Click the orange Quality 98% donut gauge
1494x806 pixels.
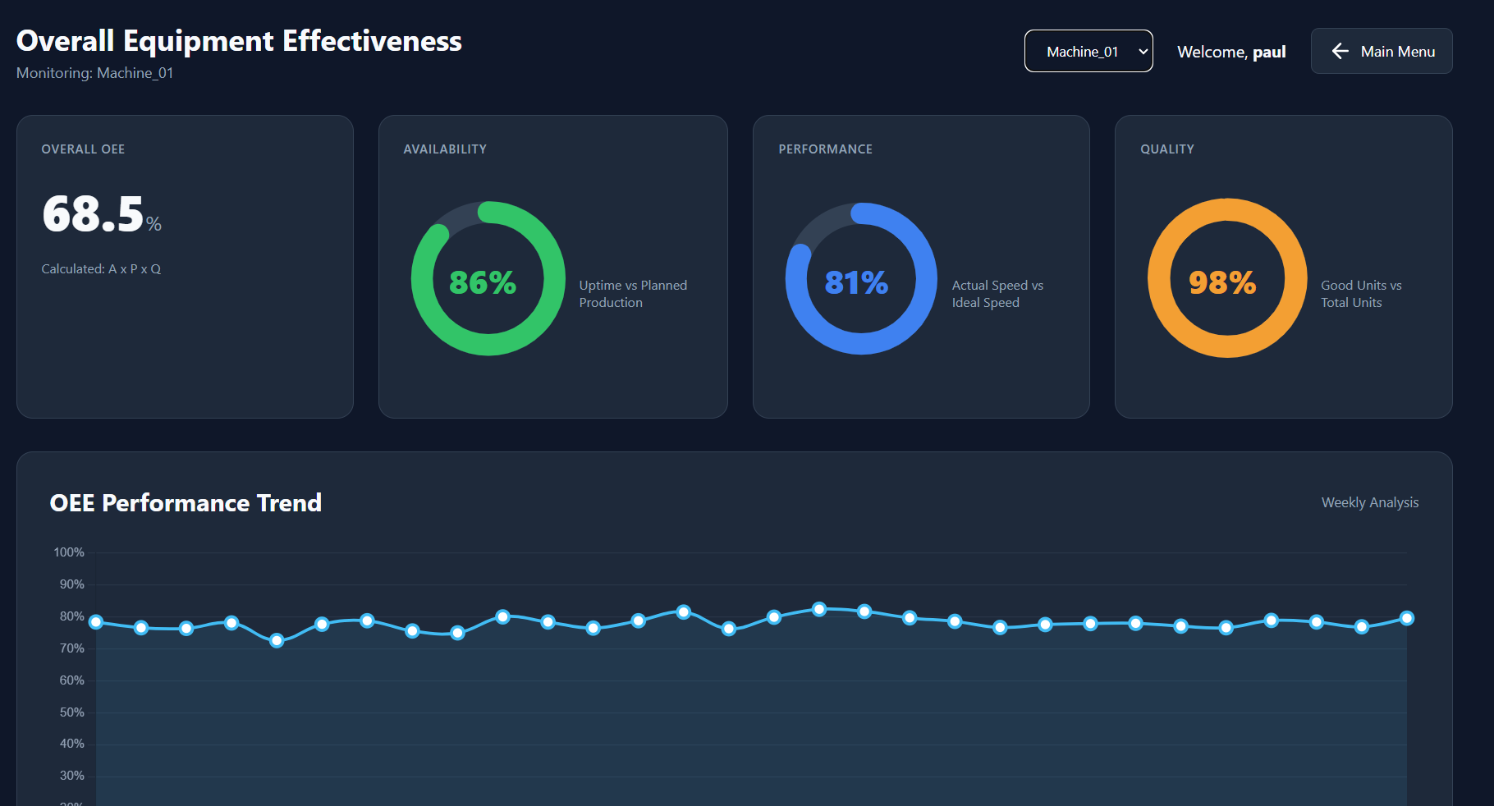1227,278
